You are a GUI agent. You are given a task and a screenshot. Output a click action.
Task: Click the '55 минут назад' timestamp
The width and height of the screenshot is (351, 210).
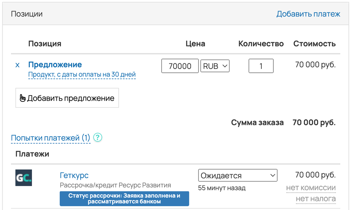click(222, 188)
